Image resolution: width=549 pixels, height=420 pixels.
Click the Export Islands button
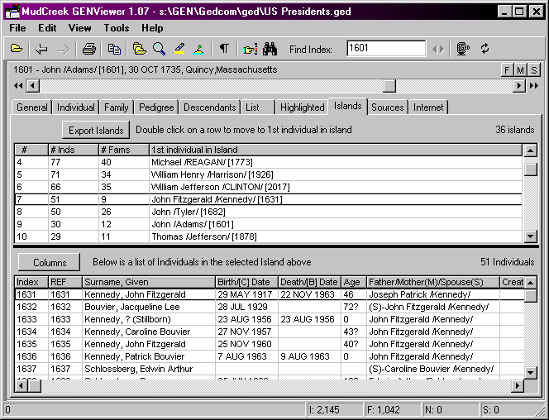pyautogui.click(x=97, y=130)
